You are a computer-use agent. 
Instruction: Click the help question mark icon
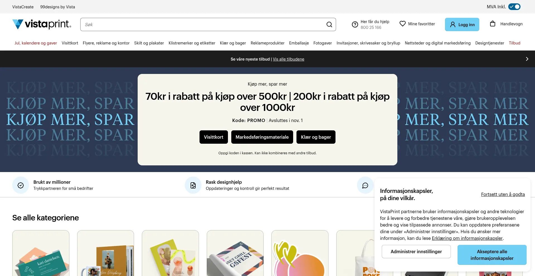click(x=355, y=24)
